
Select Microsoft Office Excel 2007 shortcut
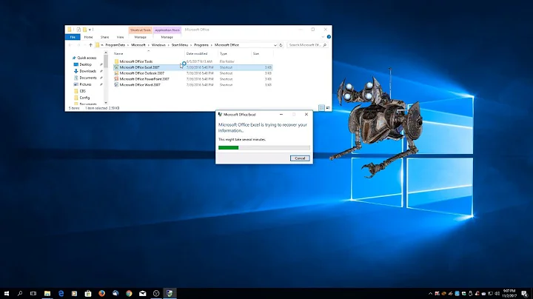[192, 67]
